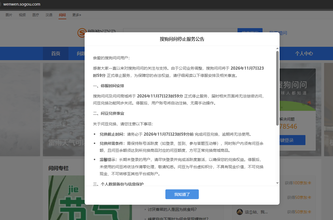Click the 获得100京东卡 text
This screenshot has height=220, width=333.
(x=298, y=183)
